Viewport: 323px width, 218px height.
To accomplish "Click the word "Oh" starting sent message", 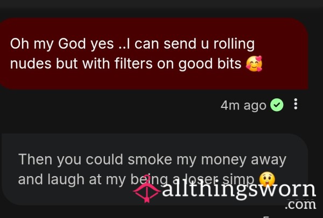I will pos(19,44).
